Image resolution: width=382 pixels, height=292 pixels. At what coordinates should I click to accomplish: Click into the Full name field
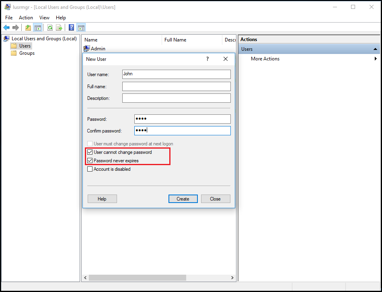176,87
